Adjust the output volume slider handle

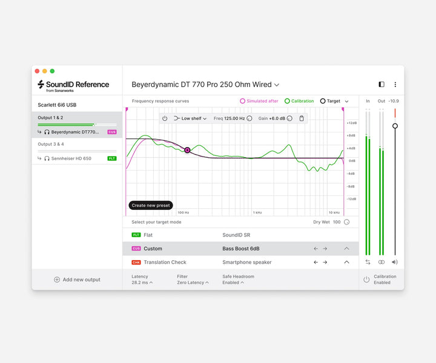pos(395,126)
